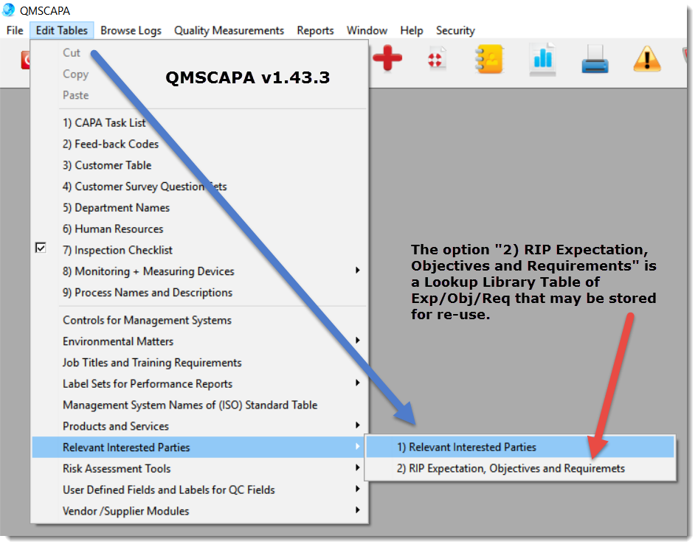
Task: Open the Browse Logs menu
Action: pyautogui.click(x=131, y=30)
